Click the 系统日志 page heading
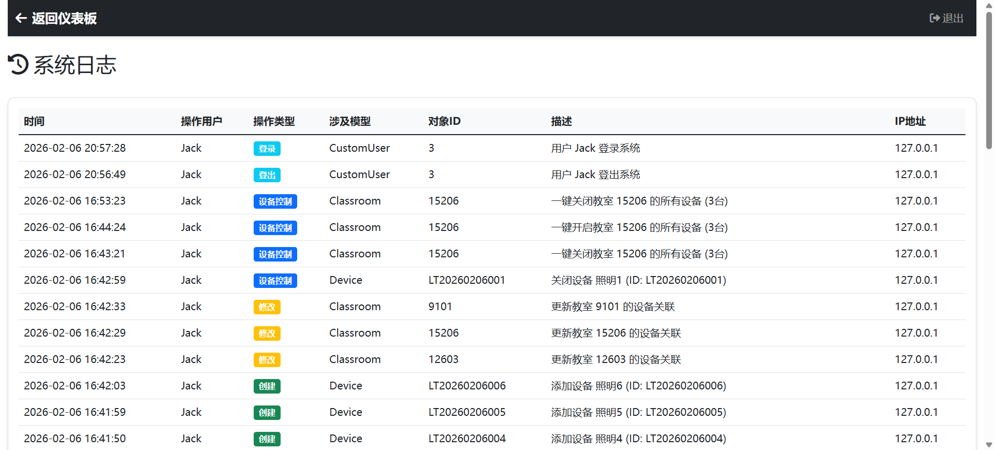 75,65
